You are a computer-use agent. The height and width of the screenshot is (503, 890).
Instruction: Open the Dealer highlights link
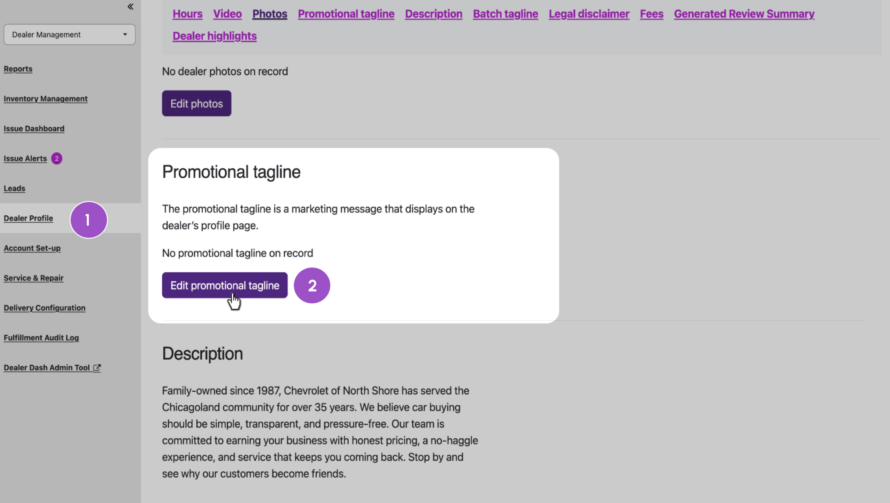215,36
